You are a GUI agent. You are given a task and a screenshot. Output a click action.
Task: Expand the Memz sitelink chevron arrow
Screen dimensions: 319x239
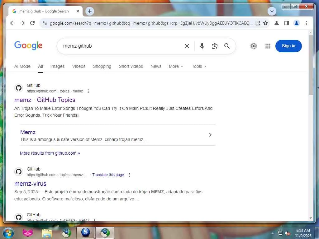pyautogui.click(x=210, y=135)
